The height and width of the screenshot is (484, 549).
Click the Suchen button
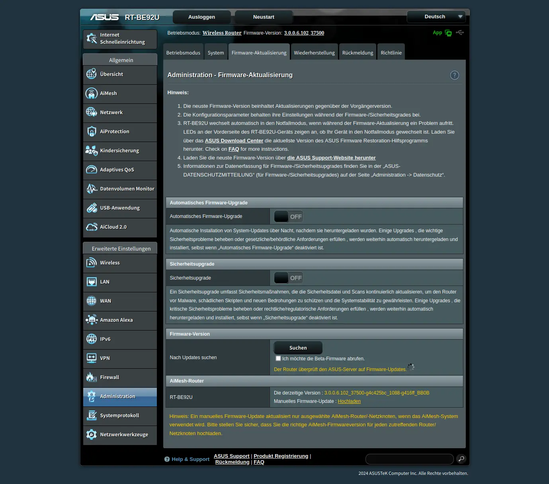(298, 348)
